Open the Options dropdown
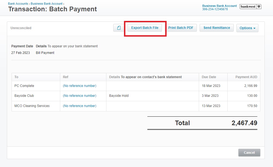This screenshot has height=167, width=273. click(x=247, y=28)
